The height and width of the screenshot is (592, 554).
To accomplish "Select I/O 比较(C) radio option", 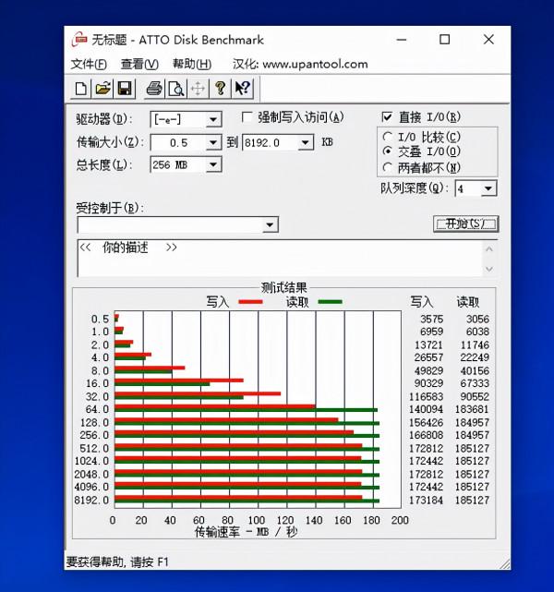I will point(388,137).
